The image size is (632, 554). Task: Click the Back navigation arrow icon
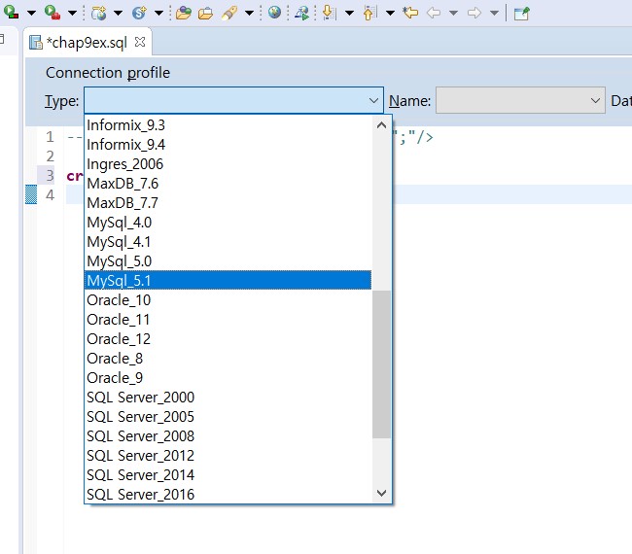[434, 13]
